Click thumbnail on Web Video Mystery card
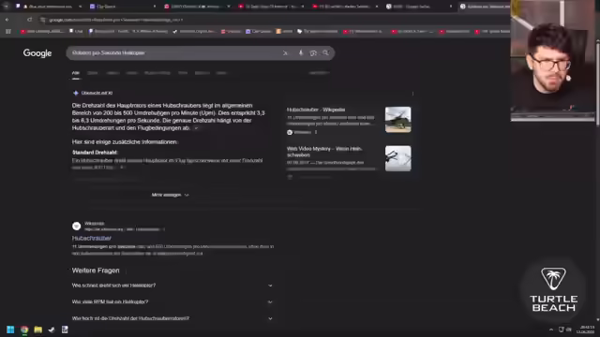The width and height of the screenshot is (600, 337). pos(397,158)
